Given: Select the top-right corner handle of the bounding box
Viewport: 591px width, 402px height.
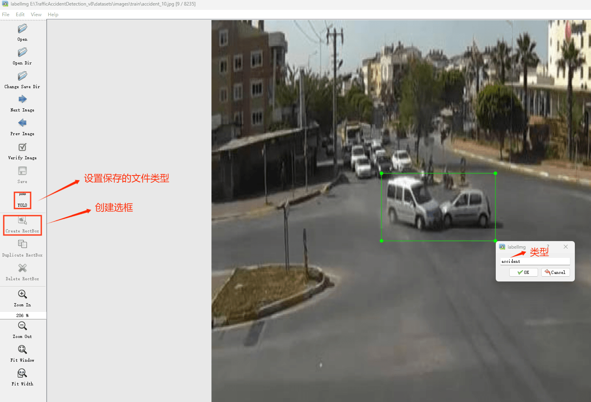Looking at the screenshot, I should 495,173.
